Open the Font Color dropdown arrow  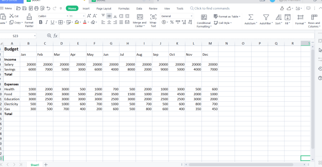[x=88, y=23]
